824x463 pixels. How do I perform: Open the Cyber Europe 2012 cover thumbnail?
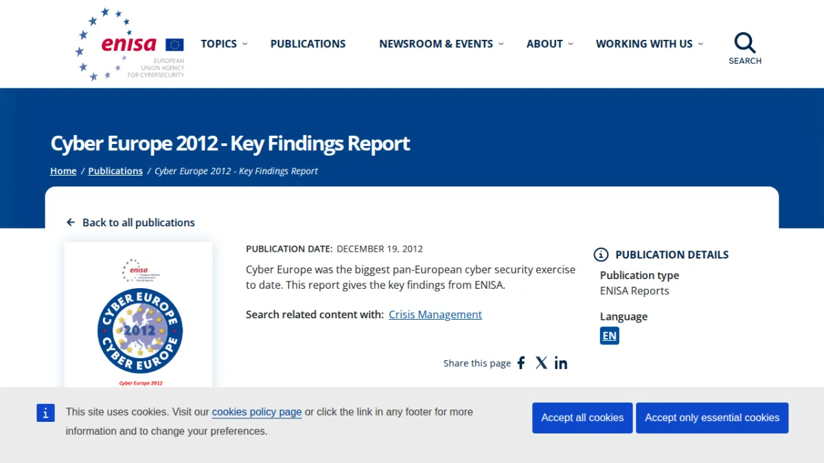coord(139,315)
